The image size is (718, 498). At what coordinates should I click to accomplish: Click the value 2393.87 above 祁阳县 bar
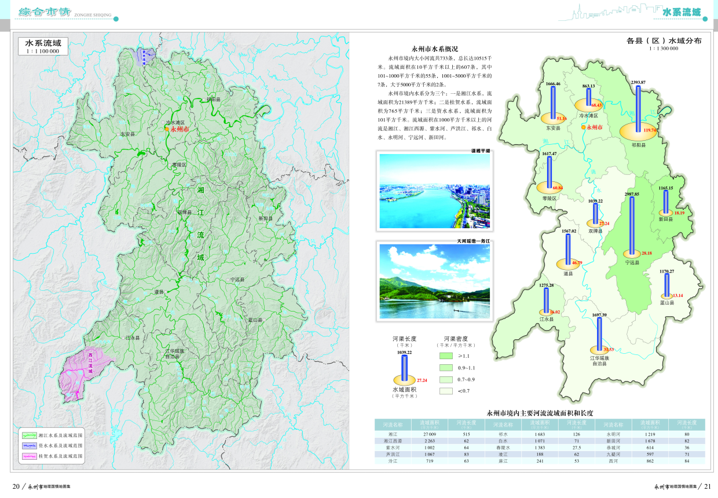(638, 83)
